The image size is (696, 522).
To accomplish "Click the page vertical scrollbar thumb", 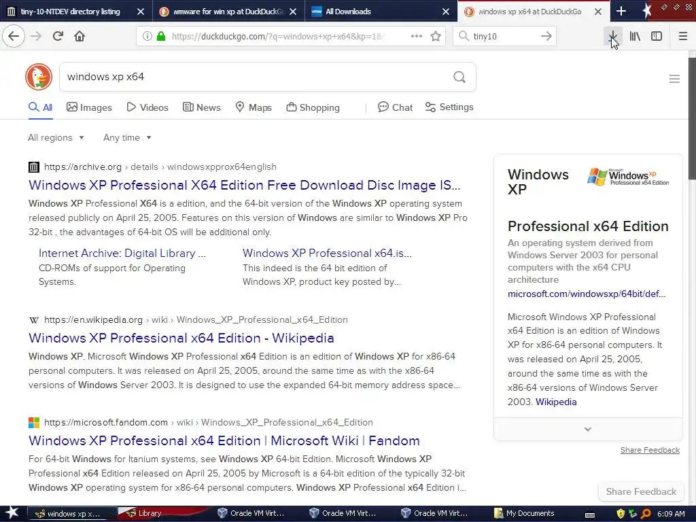I will click(692, 118).
